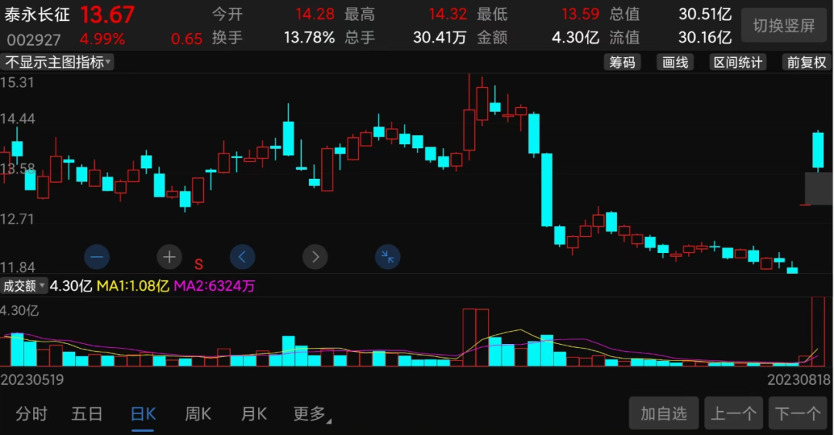Select the 日K tab

click(x=143, y=413)
